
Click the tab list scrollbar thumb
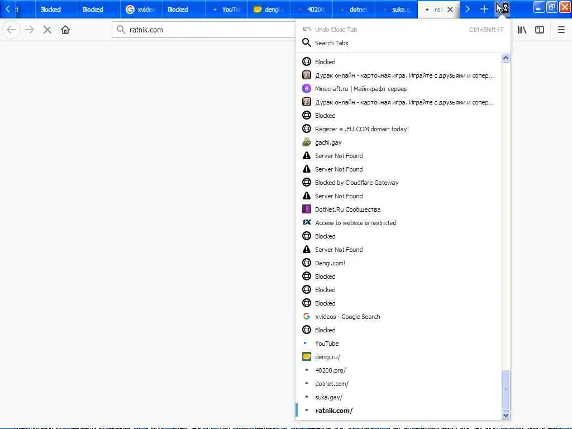pos(506,390)
